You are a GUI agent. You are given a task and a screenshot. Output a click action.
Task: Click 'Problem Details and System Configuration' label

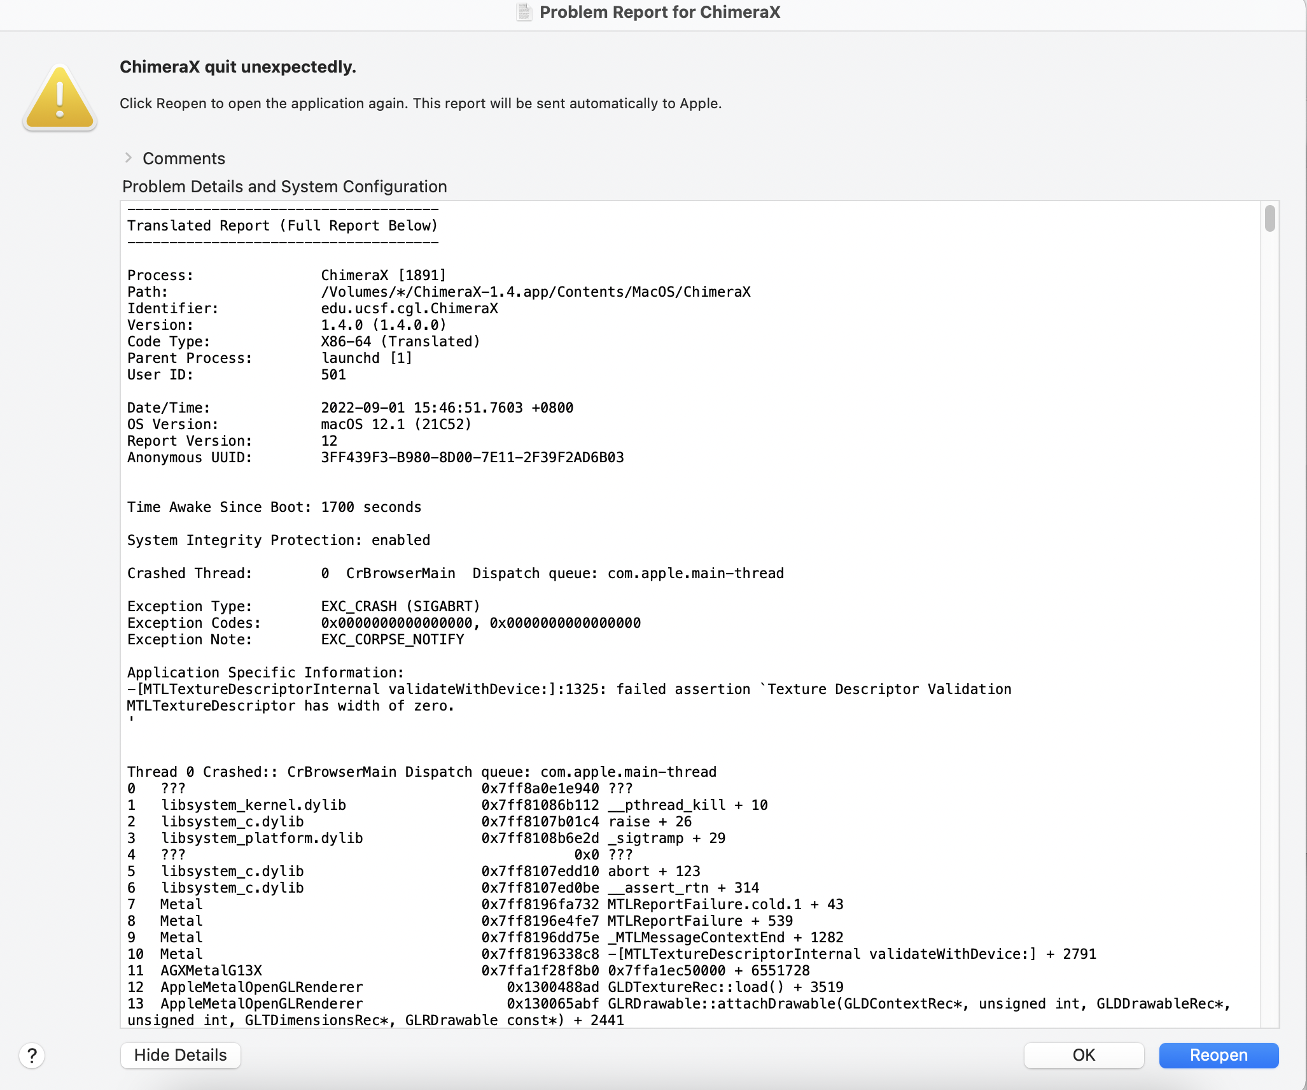tap(284, 187)
